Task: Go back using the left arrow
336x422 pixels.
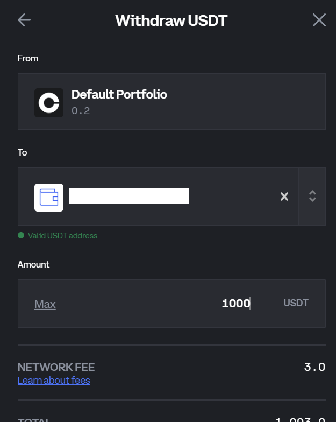Action: tap(24, 20)
